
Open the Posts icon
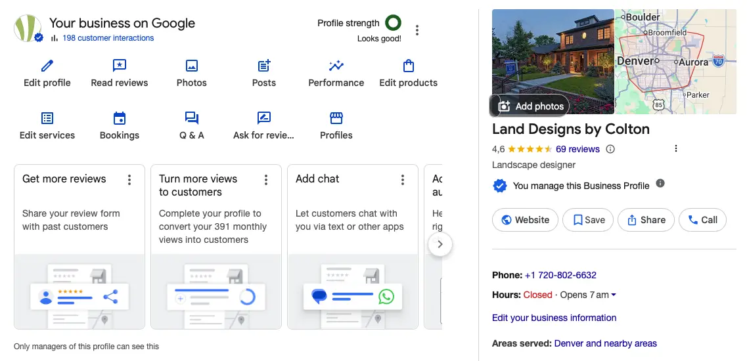[264, 66]
